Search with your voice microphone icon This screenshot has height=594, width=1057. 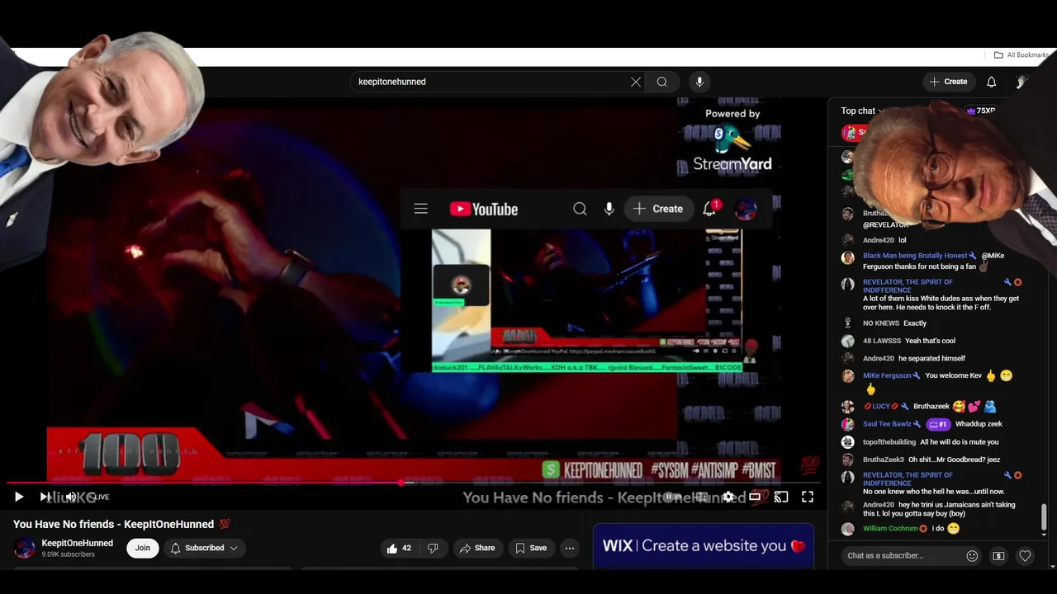(699, 82)
